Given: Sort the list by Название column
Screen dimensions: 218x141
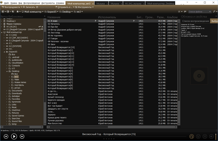Looking at the screenshot, I should pos(54,17).
